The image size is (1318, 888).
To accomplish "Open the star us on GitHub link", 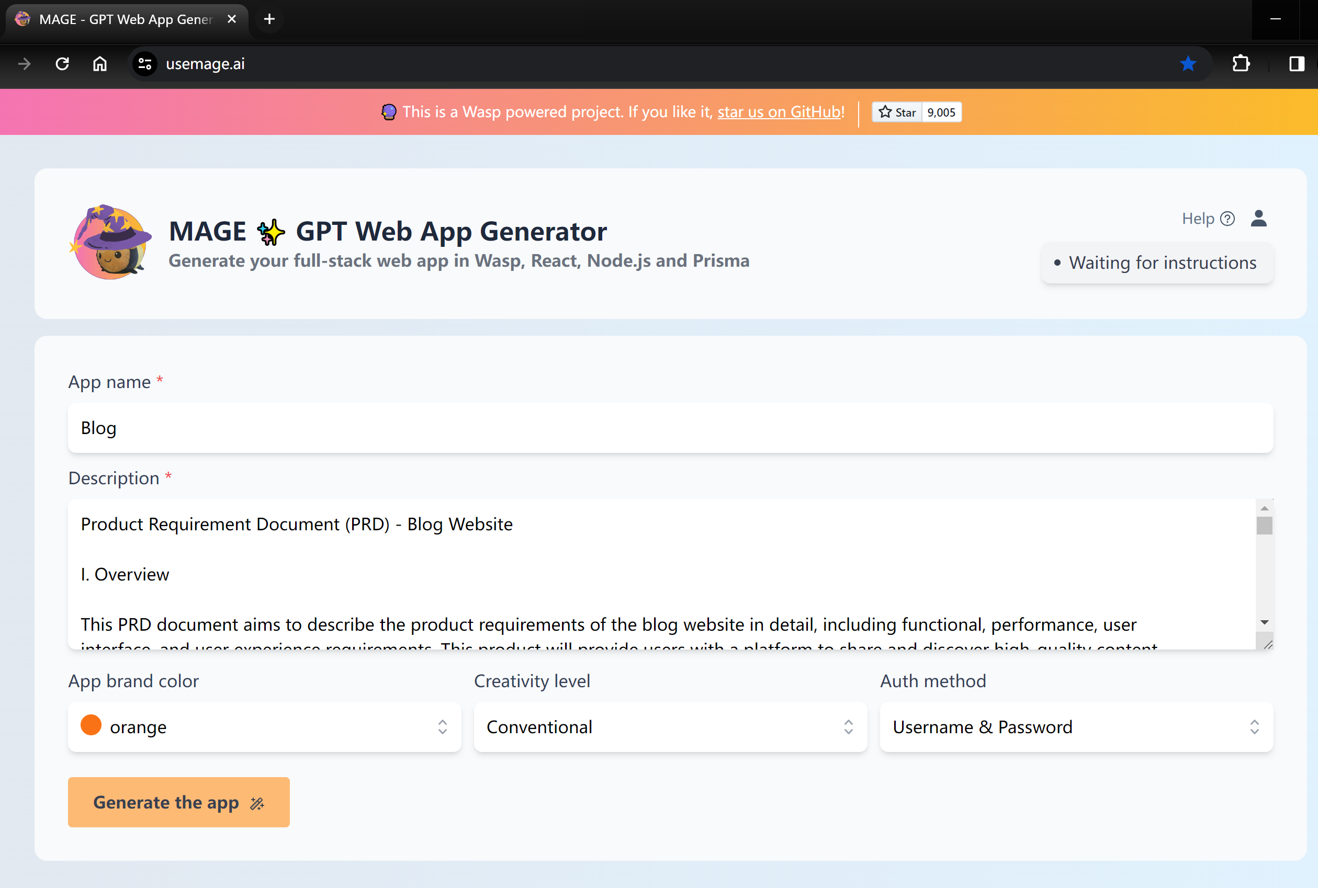I will click(779, 112).
